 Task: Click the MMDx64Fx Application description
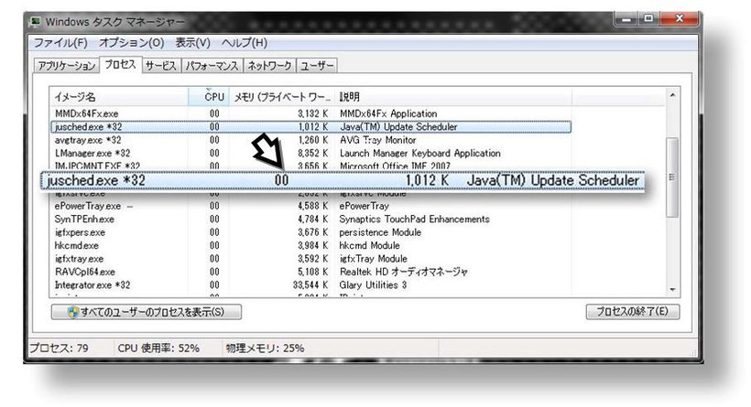pyautogui.click(x=388, y=113)
